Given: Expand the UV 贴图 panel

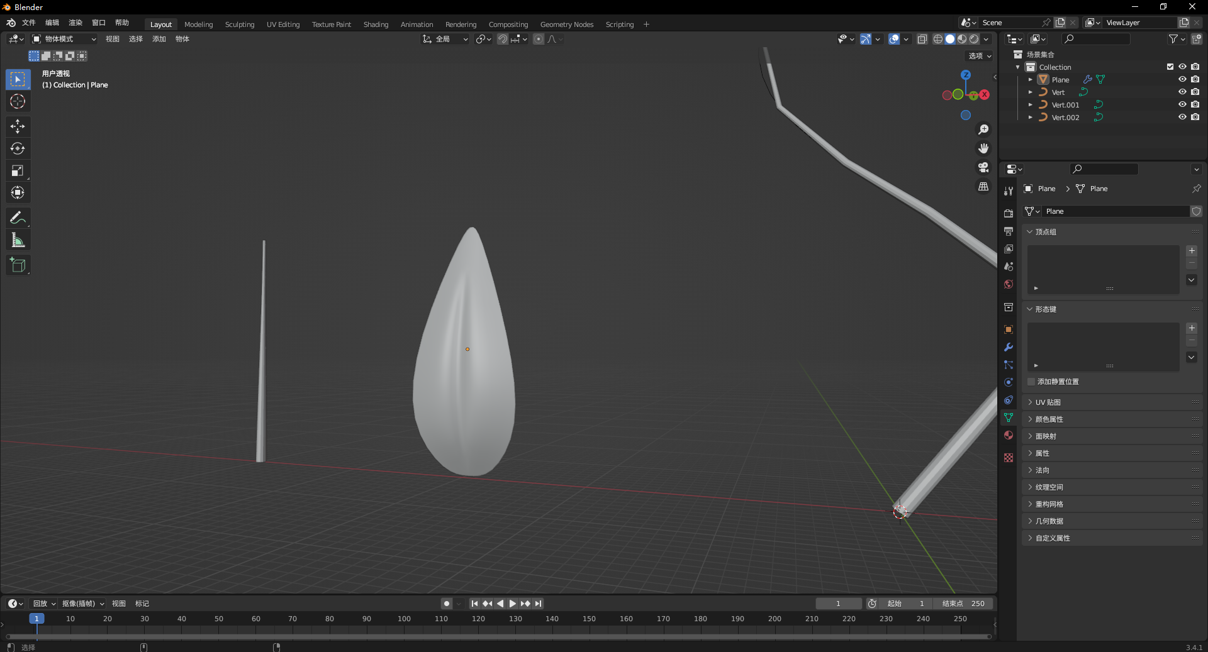Looking at the screenshot, I should [x=1048, y=402].
